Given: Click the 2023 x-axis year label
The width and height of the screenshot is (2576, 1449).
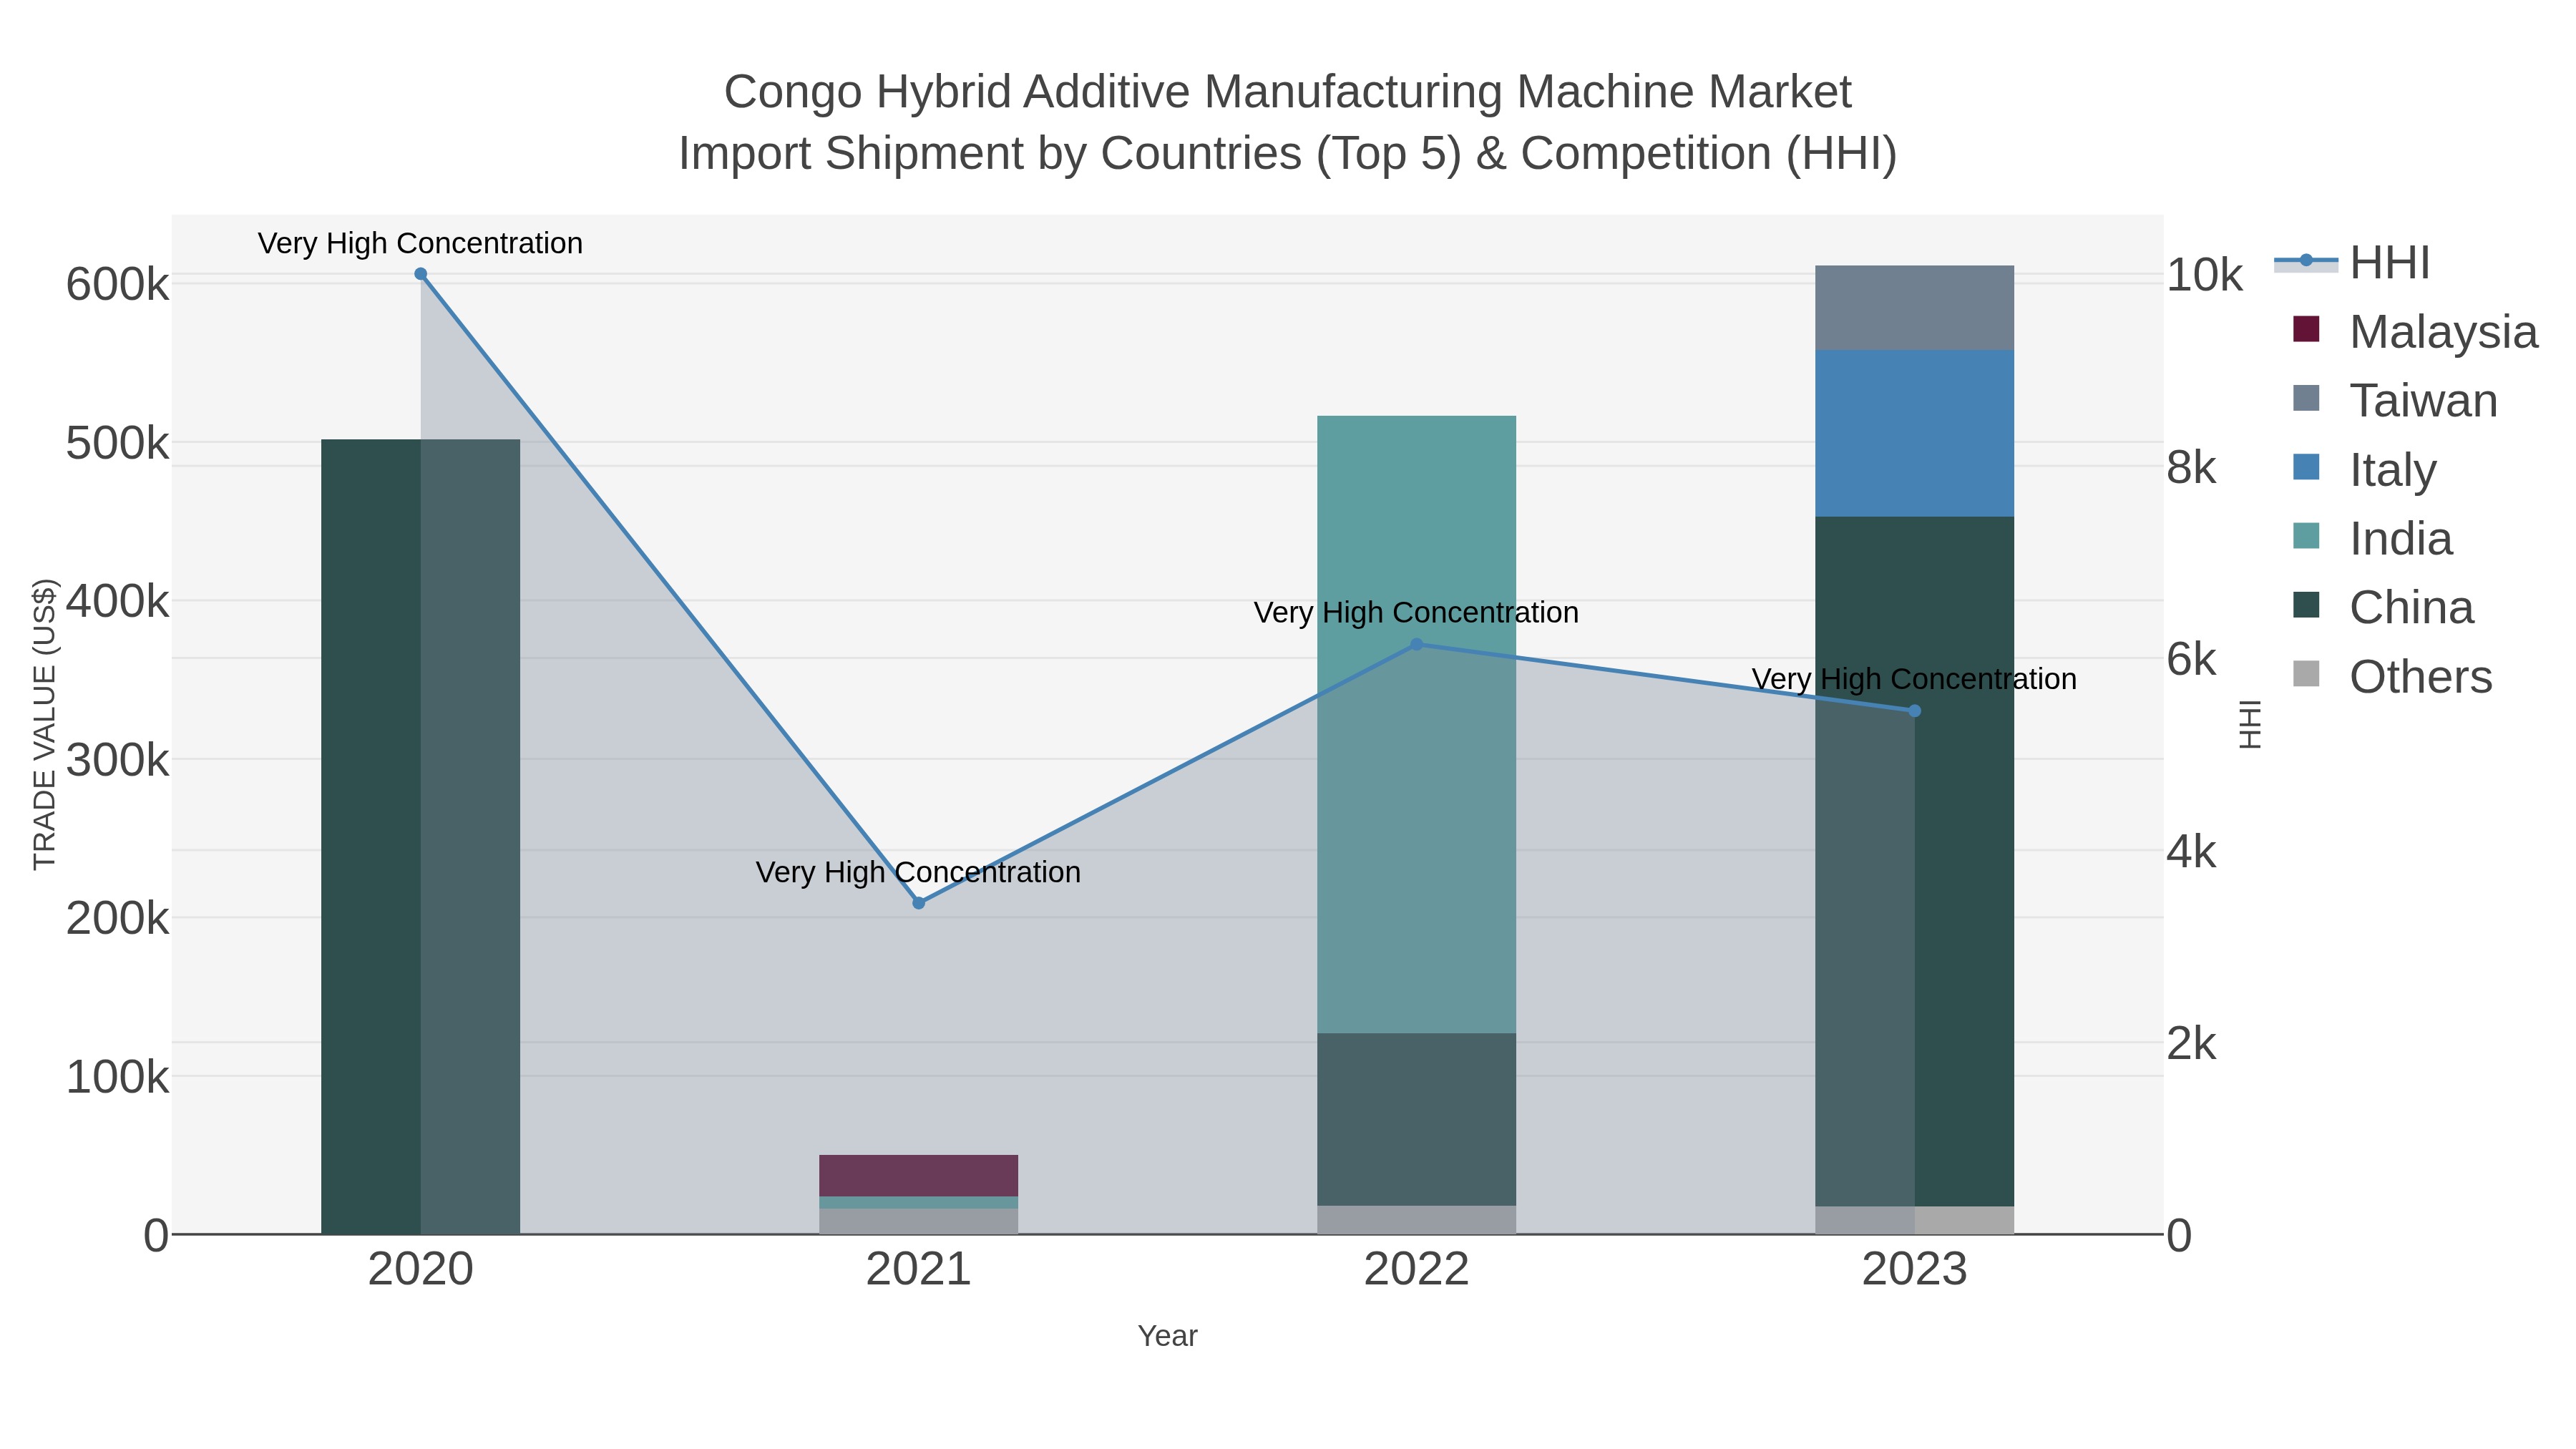Looking at the screenshot, I should 1915,1270.
